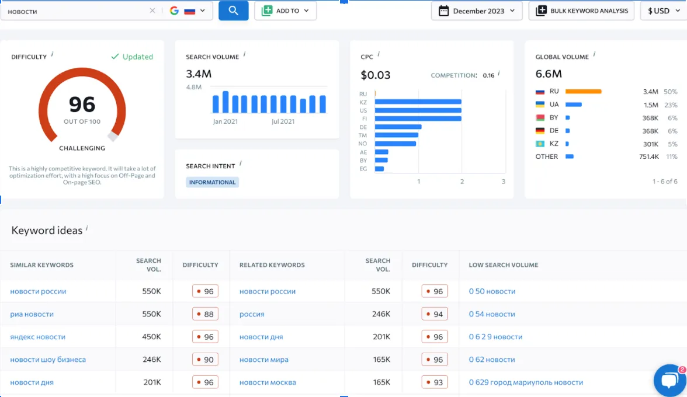Click the info icon next to Difficulty

tap(52, 54)
